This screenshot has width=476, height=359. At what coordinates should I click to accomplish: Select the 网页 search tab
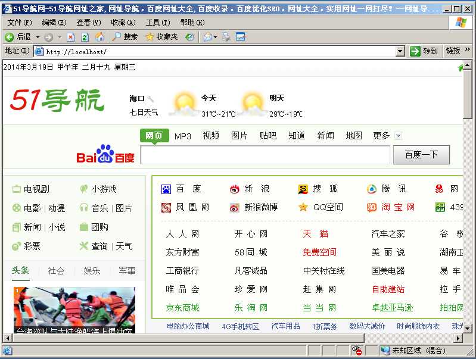click(x=154, y=135)
